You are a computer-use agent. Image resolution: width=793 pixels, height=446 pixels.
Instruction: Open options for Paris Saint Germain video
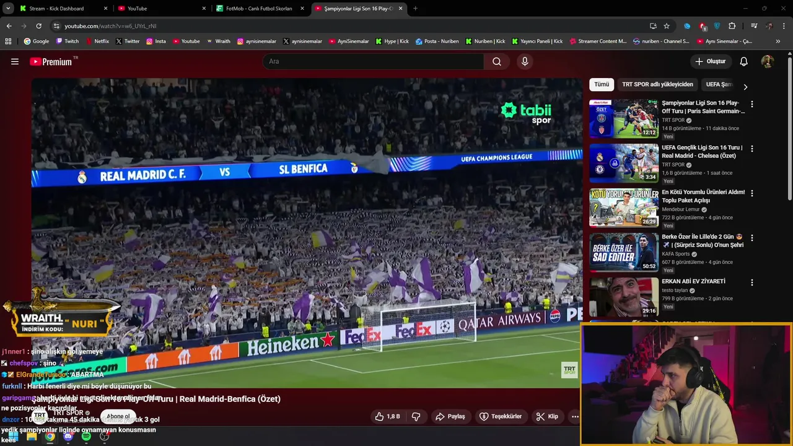click(752, 104)
